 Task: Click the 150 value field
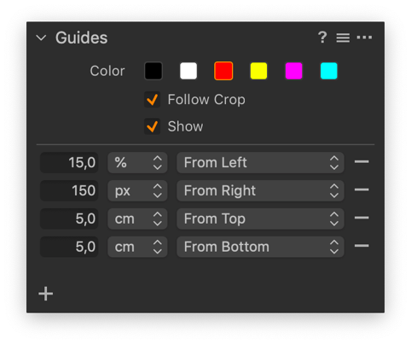pyautogui.click(x=69, y=190)
